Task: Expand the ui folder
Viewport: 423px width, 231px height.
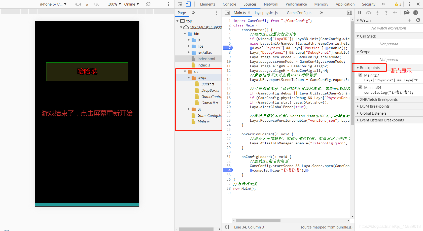Action: coord(189,109)
